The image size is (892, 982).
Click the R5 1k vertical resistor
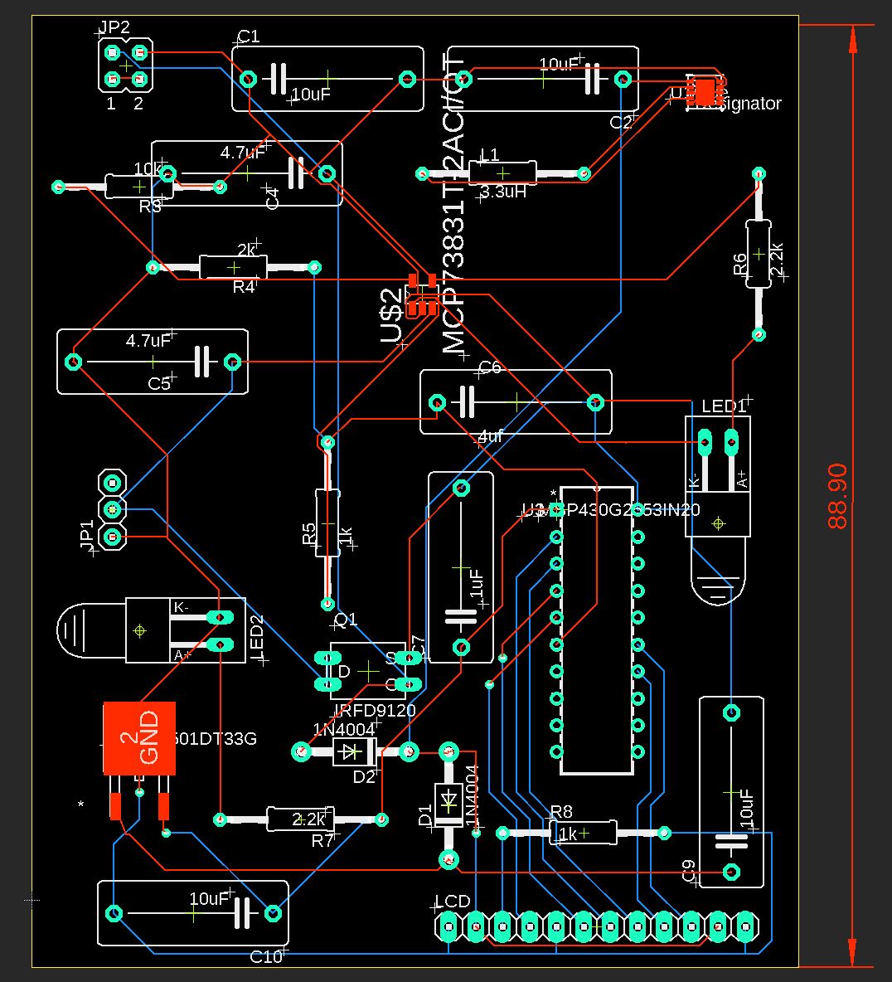tap(327, 523)
